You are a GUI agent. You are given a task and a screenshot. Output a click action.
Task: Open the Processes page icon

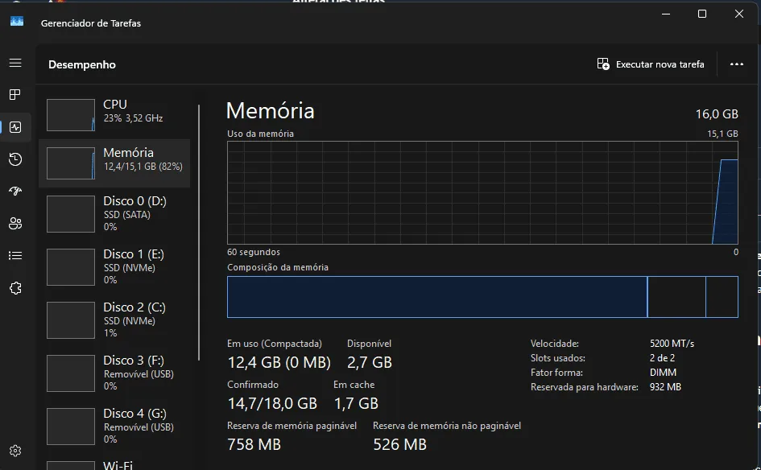[15, 95]
